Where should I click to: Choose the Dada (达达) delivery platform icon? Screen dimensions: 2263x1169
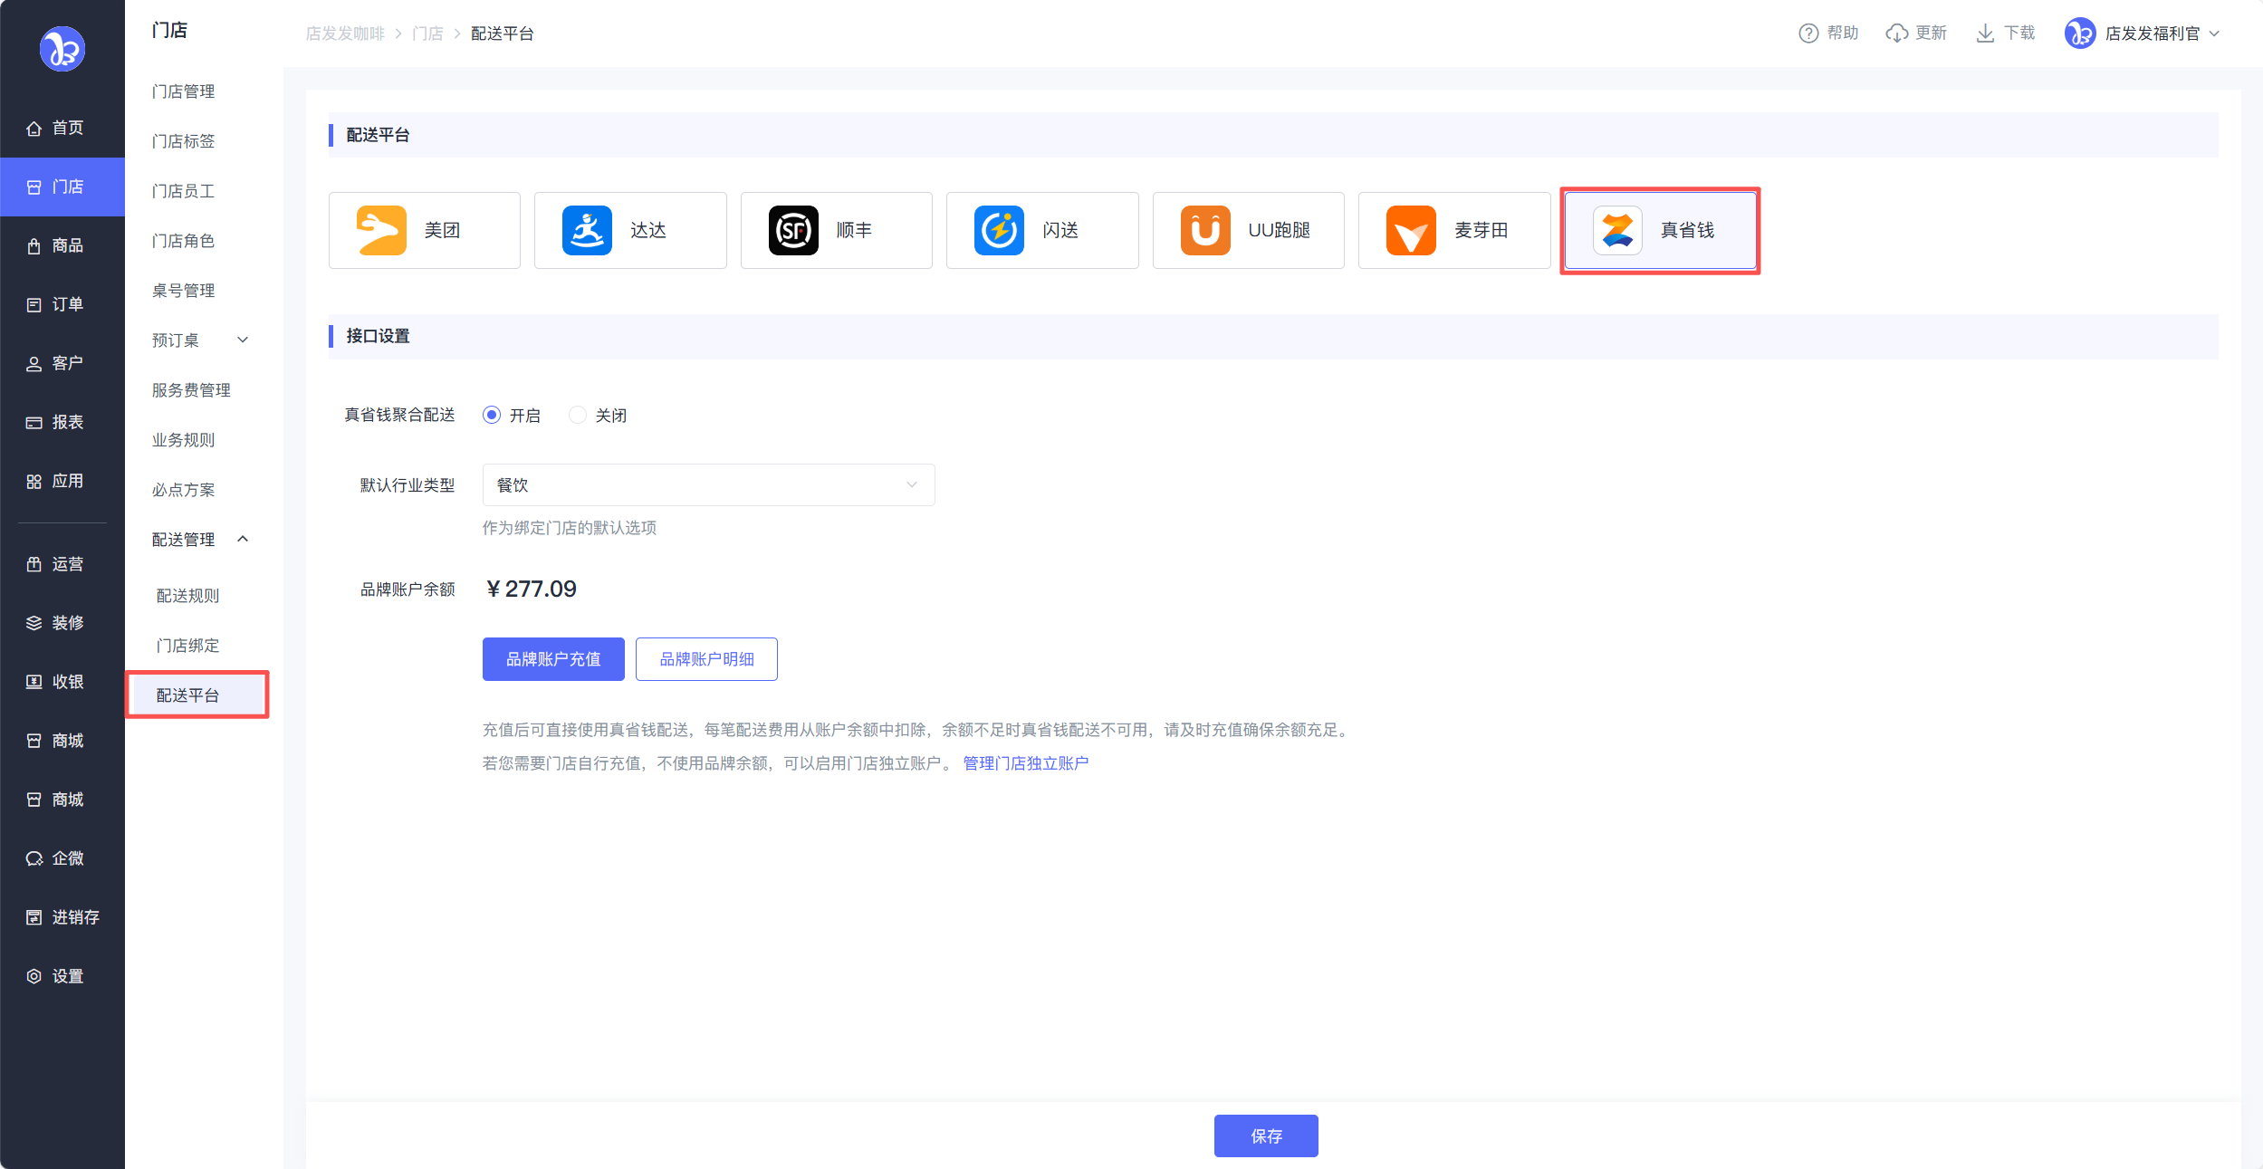(x=587, y=230)
